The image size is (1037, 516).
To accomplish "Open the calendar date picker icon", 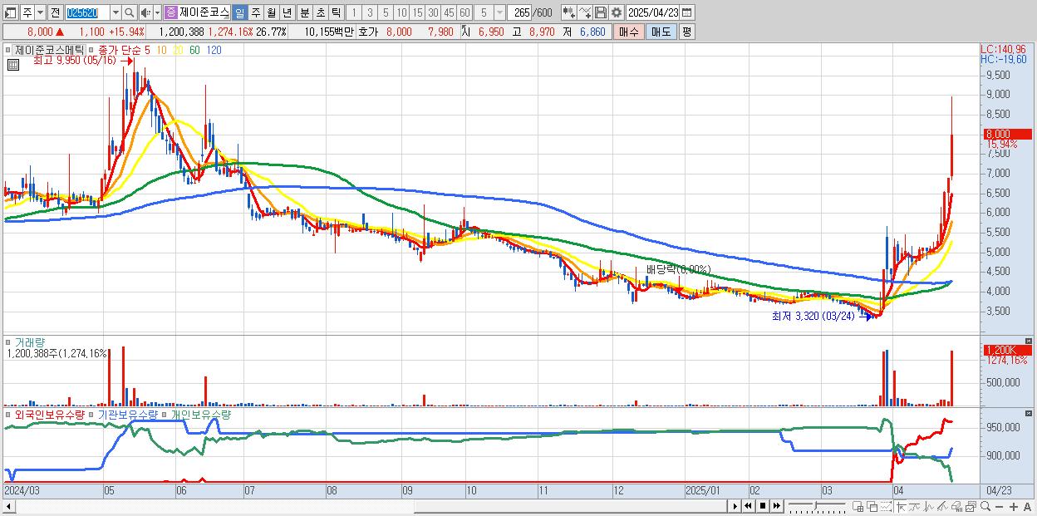I will click(688, 12).
